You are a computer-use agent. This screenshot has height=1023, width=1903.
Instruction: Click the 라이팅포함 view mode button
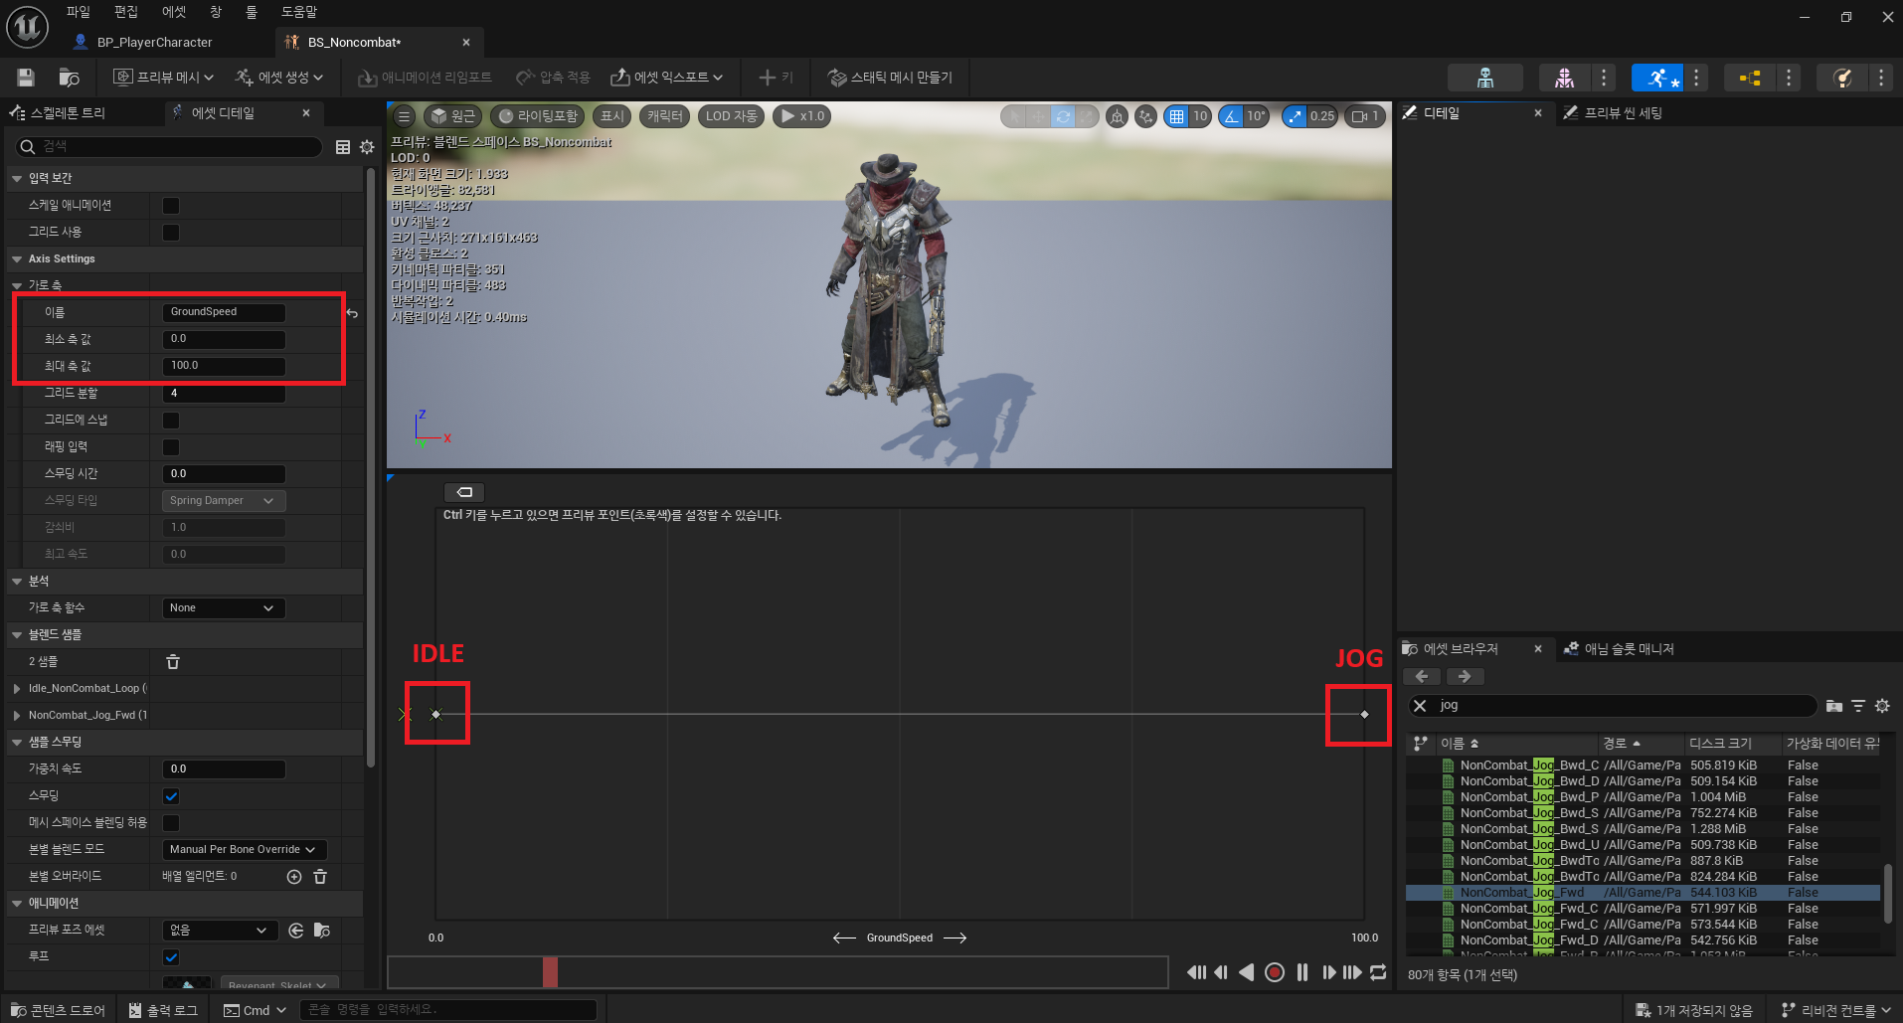click(x=537, y=116)
